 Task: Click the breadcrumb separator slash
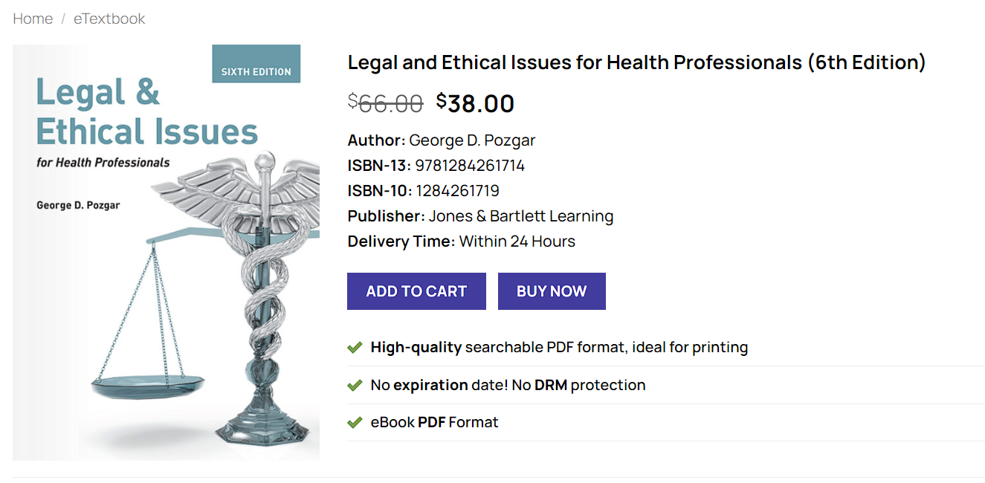[x=62, y=19]
